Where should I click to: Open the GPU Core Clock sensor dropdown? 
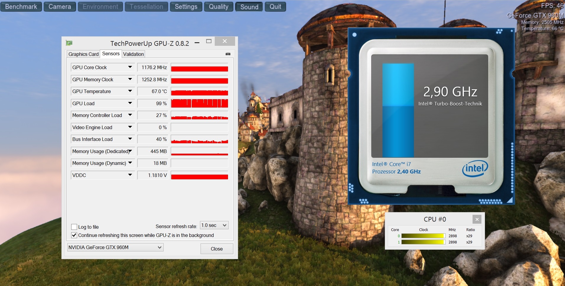(130, 67)
